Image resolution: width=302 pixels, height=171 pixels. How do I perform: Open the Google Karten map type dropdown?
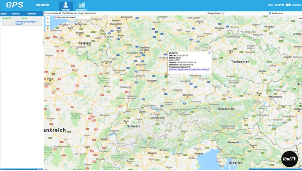coord(215,13)
